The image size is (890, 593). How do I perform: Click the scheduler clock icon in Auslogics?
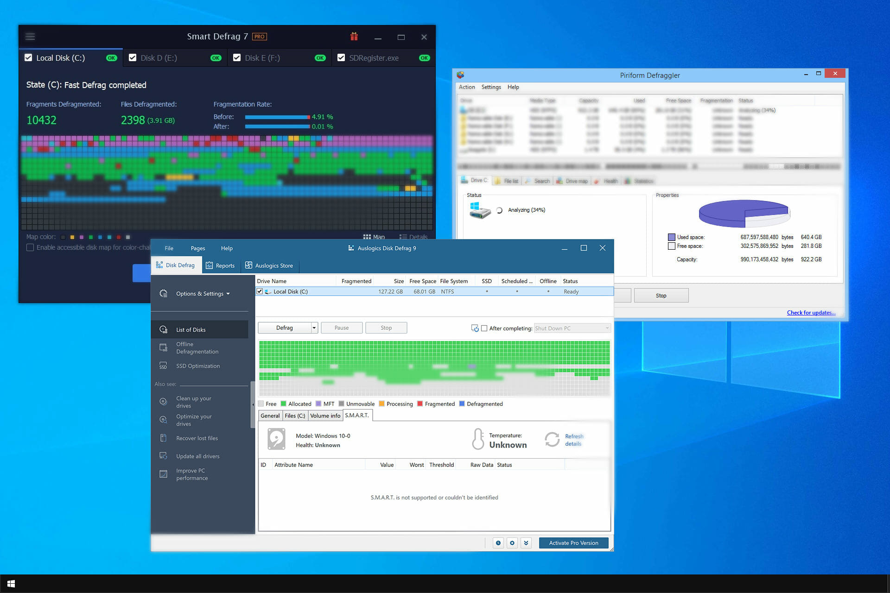pyautogui.click(x=498, y=543)
